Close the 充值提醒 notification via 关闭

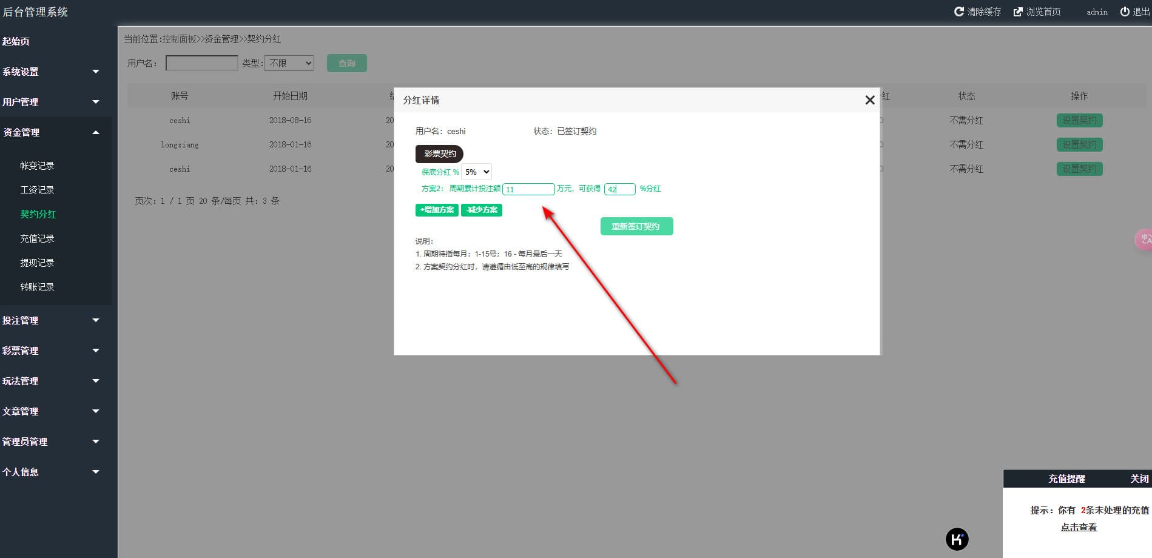point(1139,479)
